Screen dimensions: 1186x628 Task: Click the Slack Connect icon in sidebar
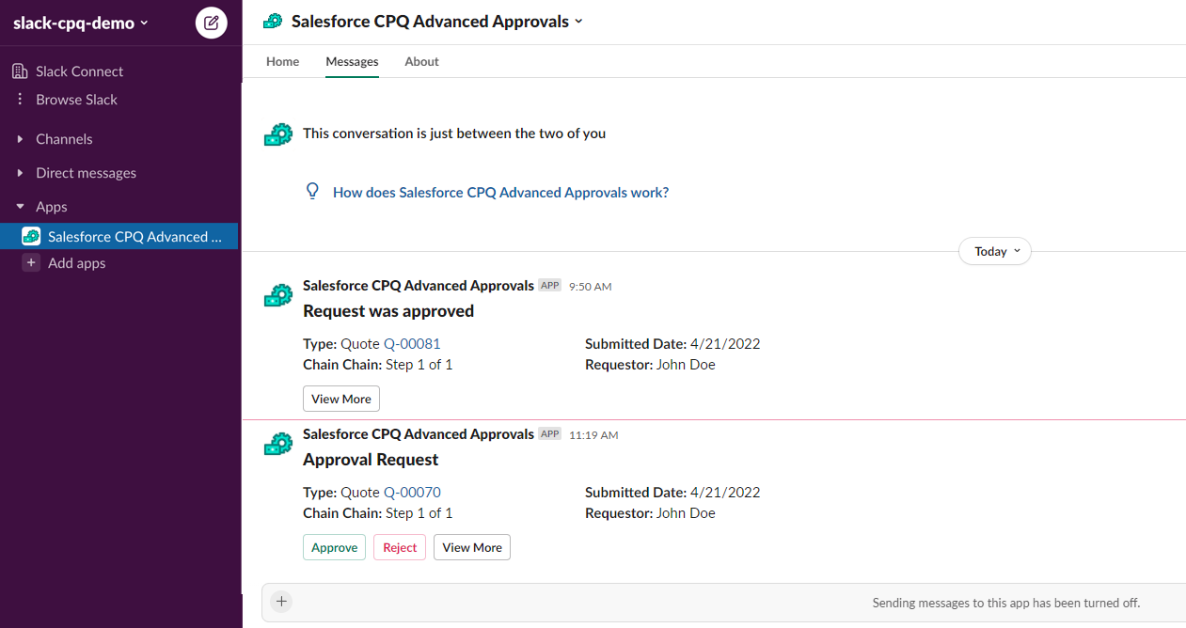pyautogui.click(x=17, y=71)
